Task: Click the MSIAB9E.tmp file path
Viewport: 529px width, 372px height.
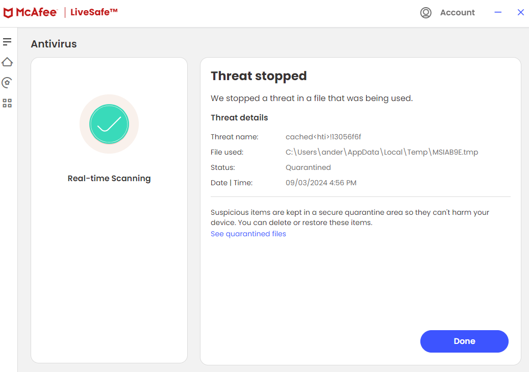Action: (x=382, y=152)
